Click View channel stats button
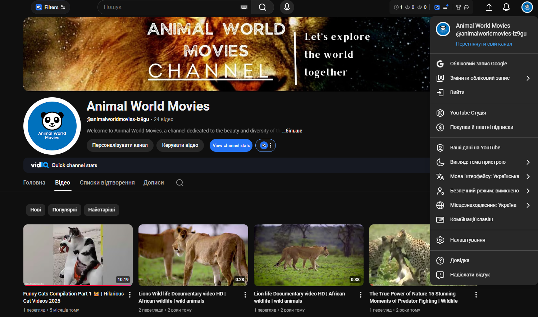 (x=231, y=145)
